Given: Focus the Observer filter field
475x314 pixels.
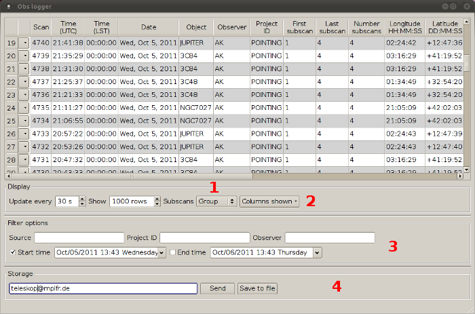Looking at the screenshot, I should [x=330, y=237].
